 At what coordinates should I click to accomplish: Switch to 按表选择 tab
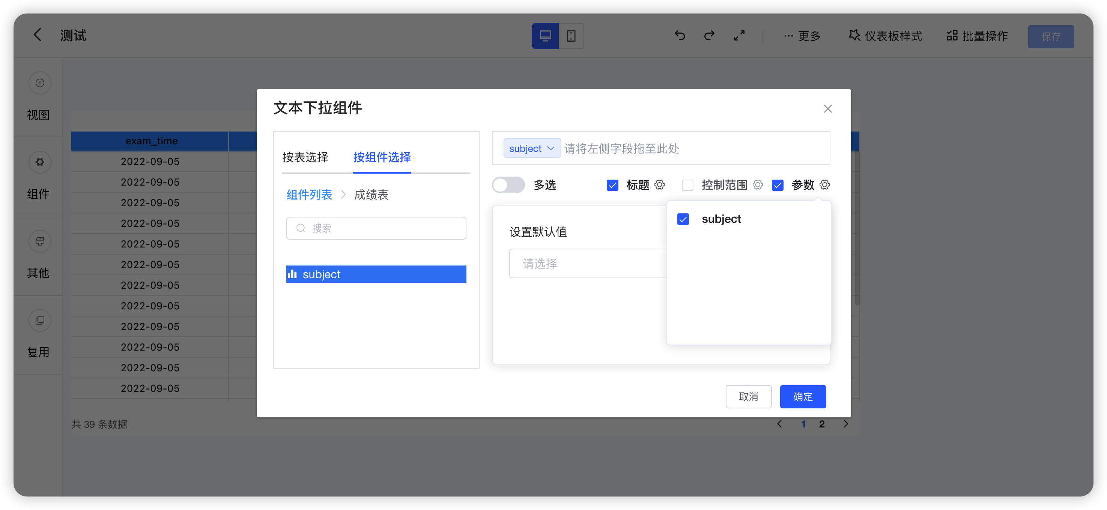[305, 157]
